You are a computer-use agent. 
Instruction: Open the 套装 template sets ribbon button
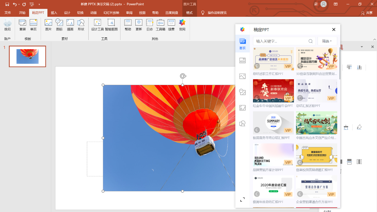23,25
